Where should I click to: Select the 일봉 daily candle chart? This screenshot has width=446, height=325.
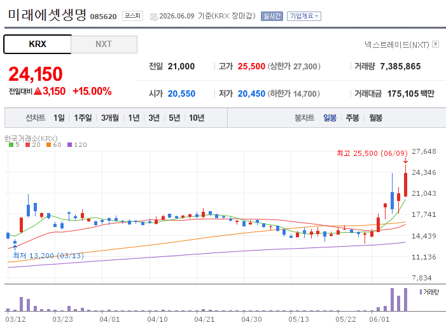click(330, 118)
